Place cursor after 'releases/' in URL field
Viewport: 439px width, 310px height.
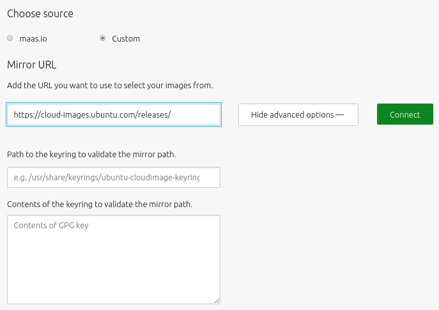click(x=172, y=115)
